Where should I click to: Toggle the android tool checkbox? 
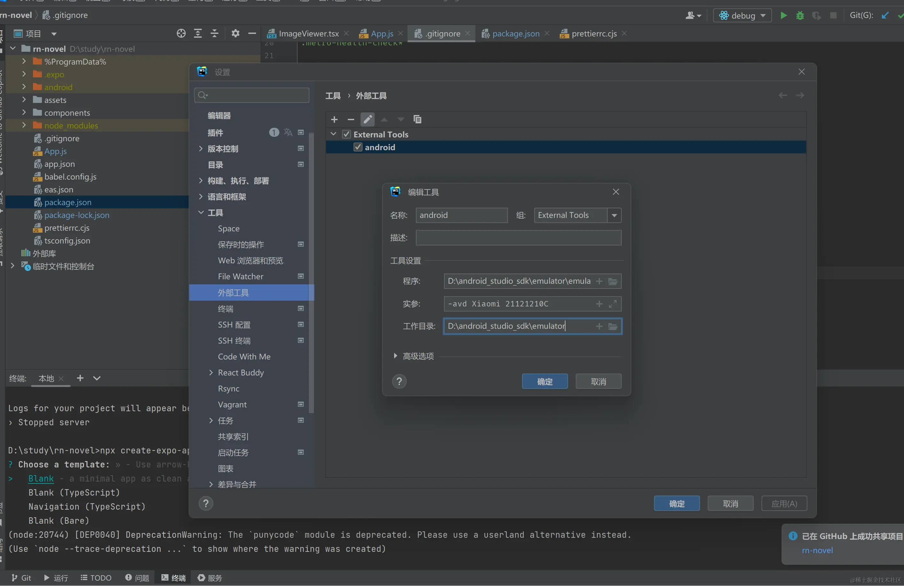click(358, 147)
